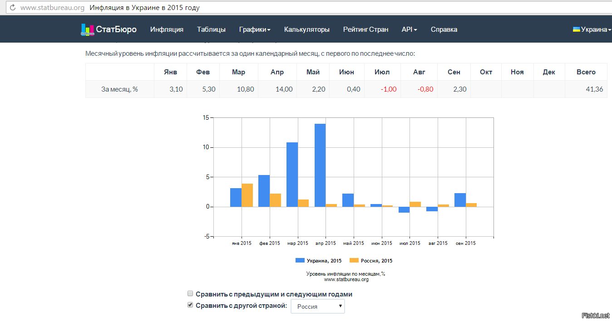Click the orange янв 2015 Russia bar

click(x=247, y=195)
